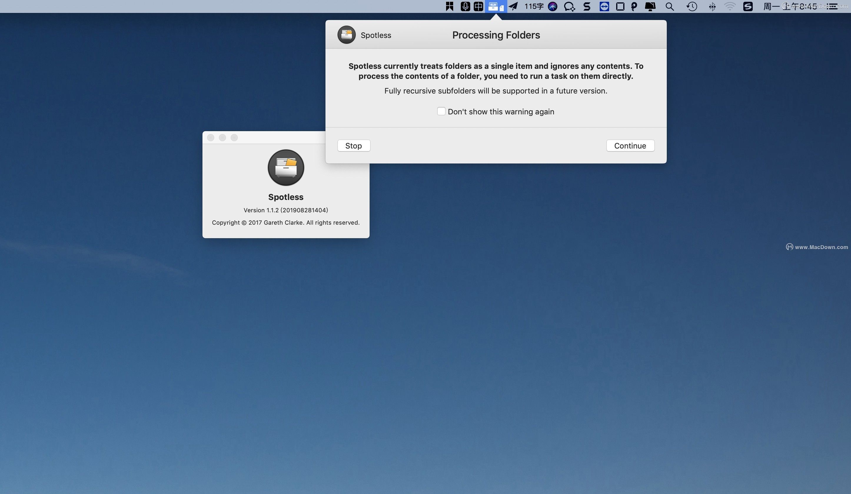Check "Don't show this warning again"
This screenshot has height=494, width=851.
[441, 111]
